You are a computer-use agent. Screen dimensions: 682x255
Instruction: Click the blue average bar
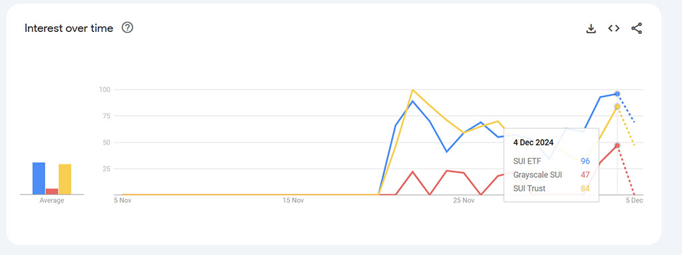click(x=39, y=178)
